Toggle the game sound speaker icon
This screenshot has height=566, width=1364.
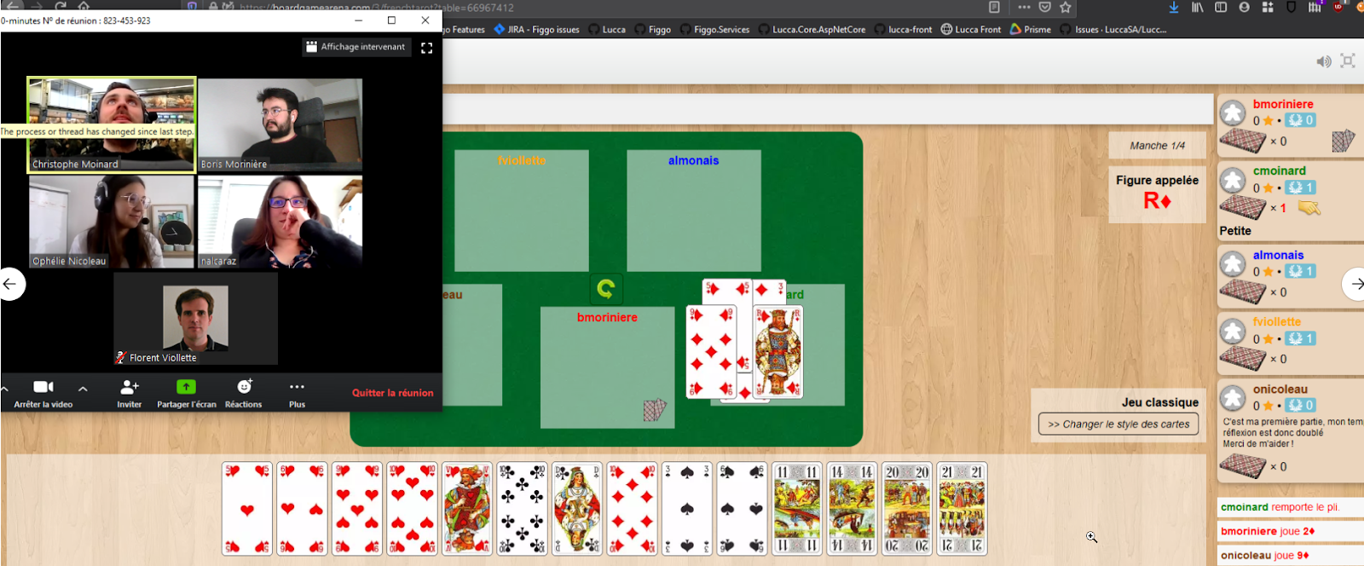(x=1323, y=61)
